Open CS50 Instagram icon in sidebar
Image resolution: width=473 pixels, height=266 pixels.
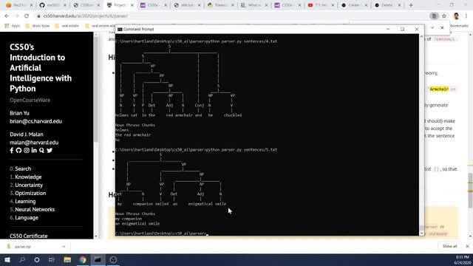coord(27,150)
